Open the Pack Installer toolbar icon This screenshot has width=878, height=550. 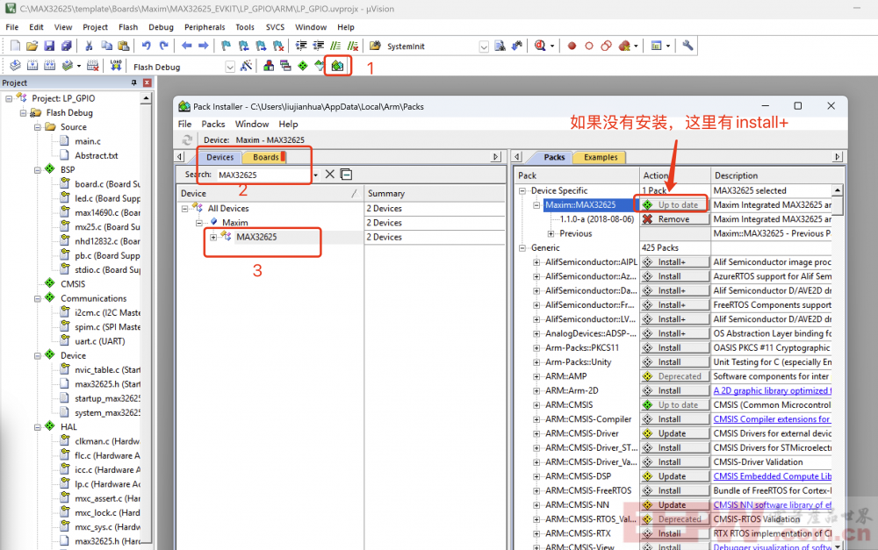pyautogui.click(x=337, y=66)
